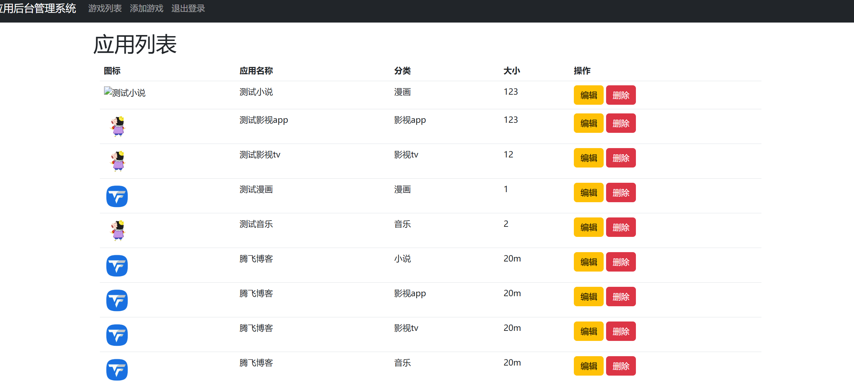Click 腾飞博客 icon in the 影视tv row

[117, 335]
